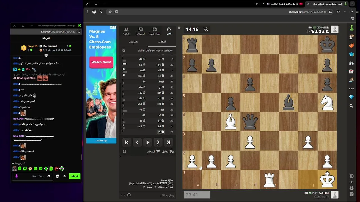Click the Watch Now button in the ad
The image size is (360, 202).
(x=101, y=62)
